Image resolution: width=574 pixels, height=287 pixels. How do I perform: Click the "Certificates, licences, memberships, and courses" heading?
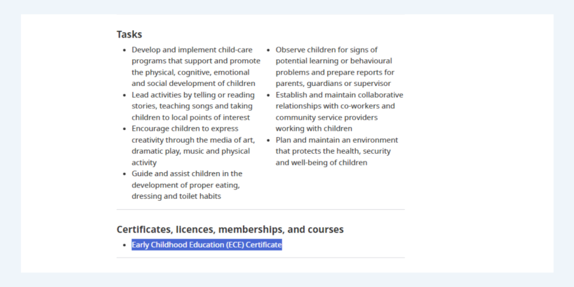coord(230,229)
